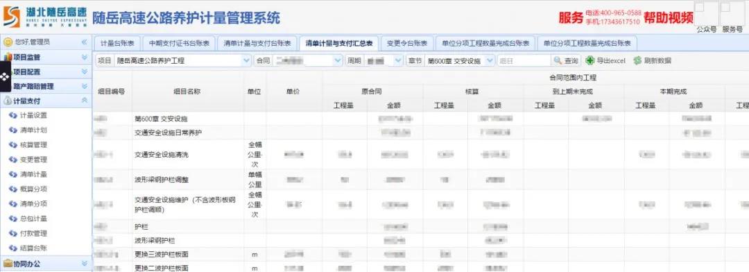The height and width of the screenshot is (272, 749).
Task: Click the icon beside 变更管理
Action: [13, 160]
